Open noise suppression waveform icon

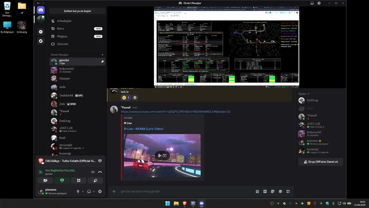tap(93, 172)
